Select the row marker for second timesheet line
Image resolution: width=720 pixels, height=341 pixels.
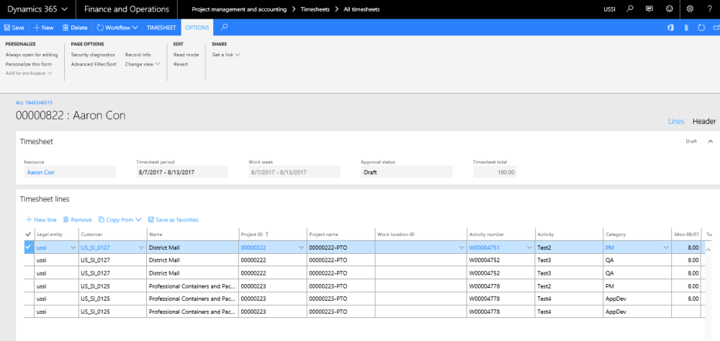[28, 260]
